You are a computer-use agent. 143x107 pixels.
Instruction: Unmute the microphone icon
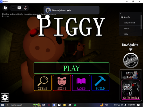(x=25, y=8)
